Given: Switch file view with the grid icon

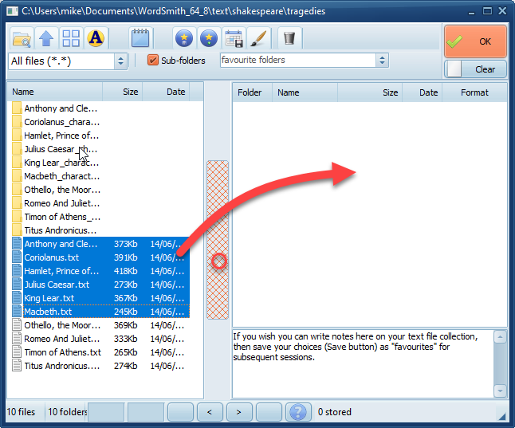Looking at the screenshot, I should pyautogui.click(x=71, y=38).
